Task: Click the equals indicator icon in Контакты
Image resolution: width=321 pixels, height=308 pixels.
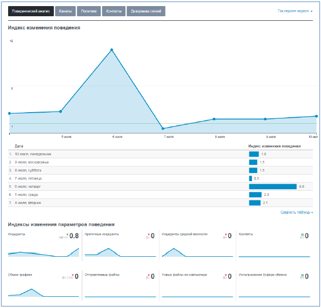Action: coord(302,235)
